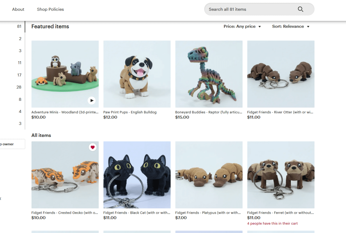View the Ferret fidget product photo
This screenshot has height=233, width=346.
(x=281, y=175)
